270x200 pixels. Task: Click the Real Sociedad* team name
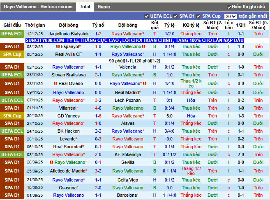[x=69, y=147]
